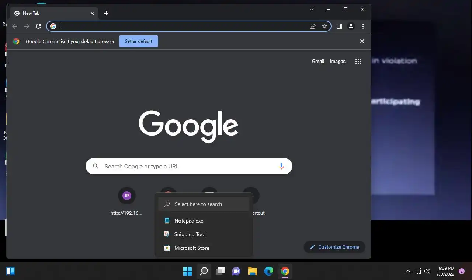Image resolution: width=472 pixels, height=280 pixels.
Task: Open Task View on the taskbar
Action: point(220,272)
